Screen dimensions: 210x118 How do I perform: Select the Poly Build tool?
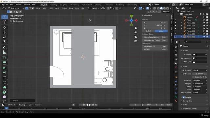click(4, 88)
